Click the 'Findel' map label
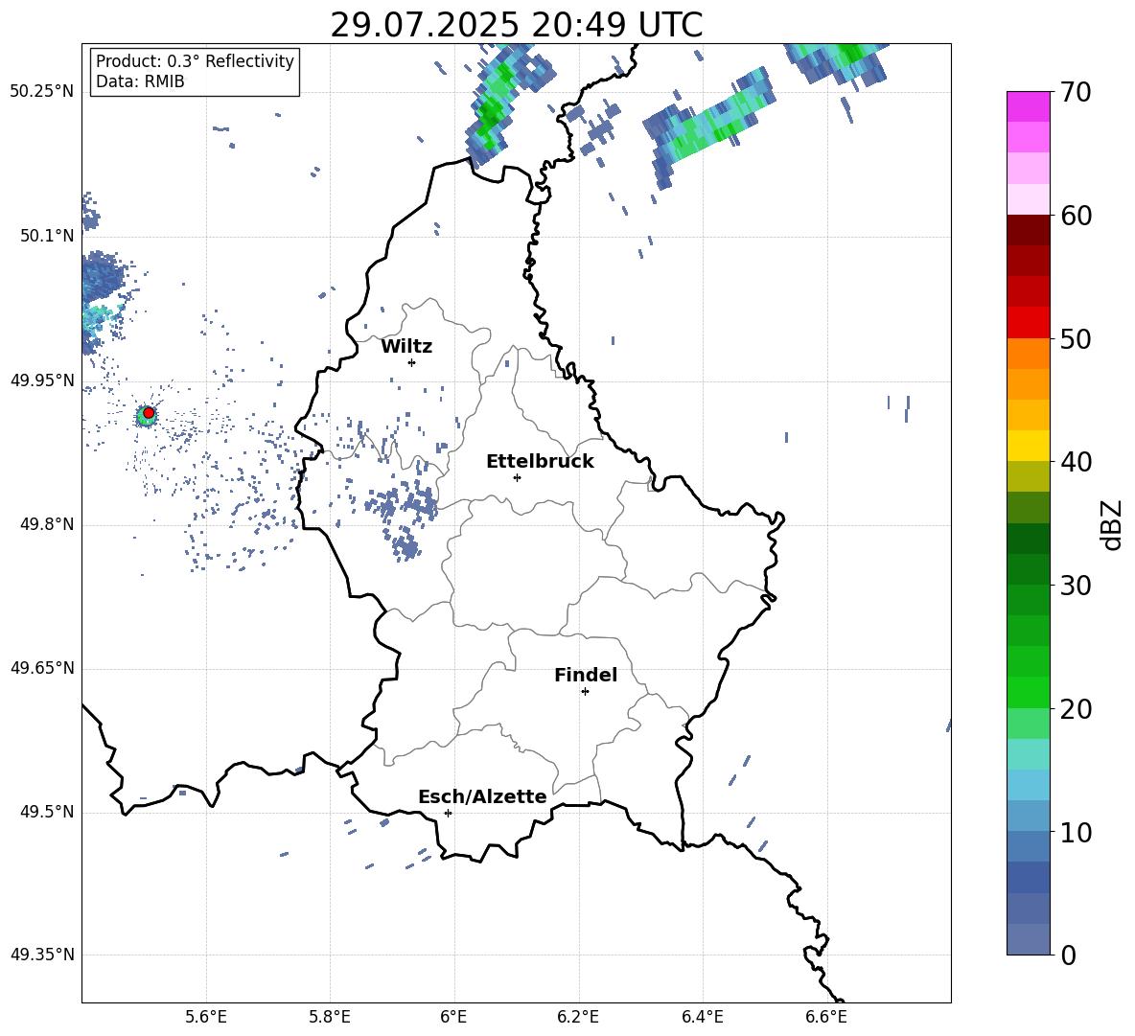 tap(586, 675)
